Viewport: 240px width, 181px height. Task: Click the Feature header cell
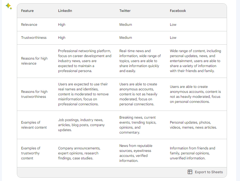tap(27, 11)
